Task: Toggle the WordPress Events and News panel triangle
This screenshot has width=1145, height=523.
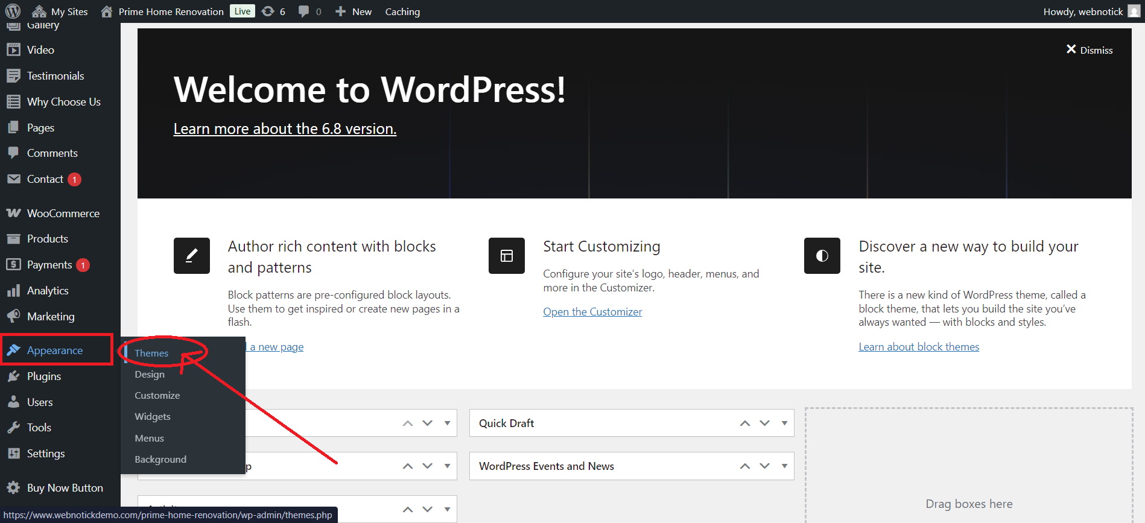Action: pyautogui.click(x=784, y=466)
